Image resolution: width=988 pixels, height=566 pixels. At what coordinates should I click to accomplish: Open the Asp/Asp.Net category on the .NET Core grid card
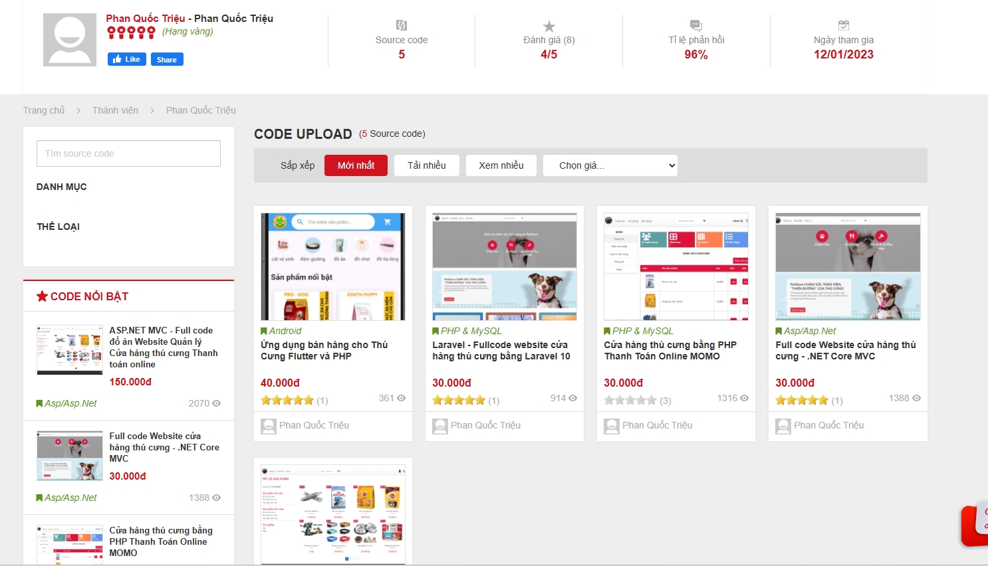[810, 331]
